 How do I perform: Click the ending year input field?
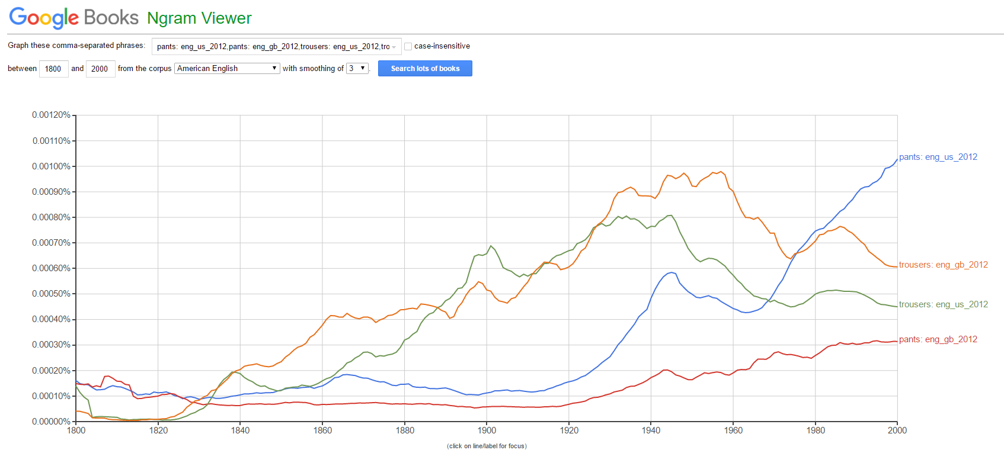(x=100, y=68)
